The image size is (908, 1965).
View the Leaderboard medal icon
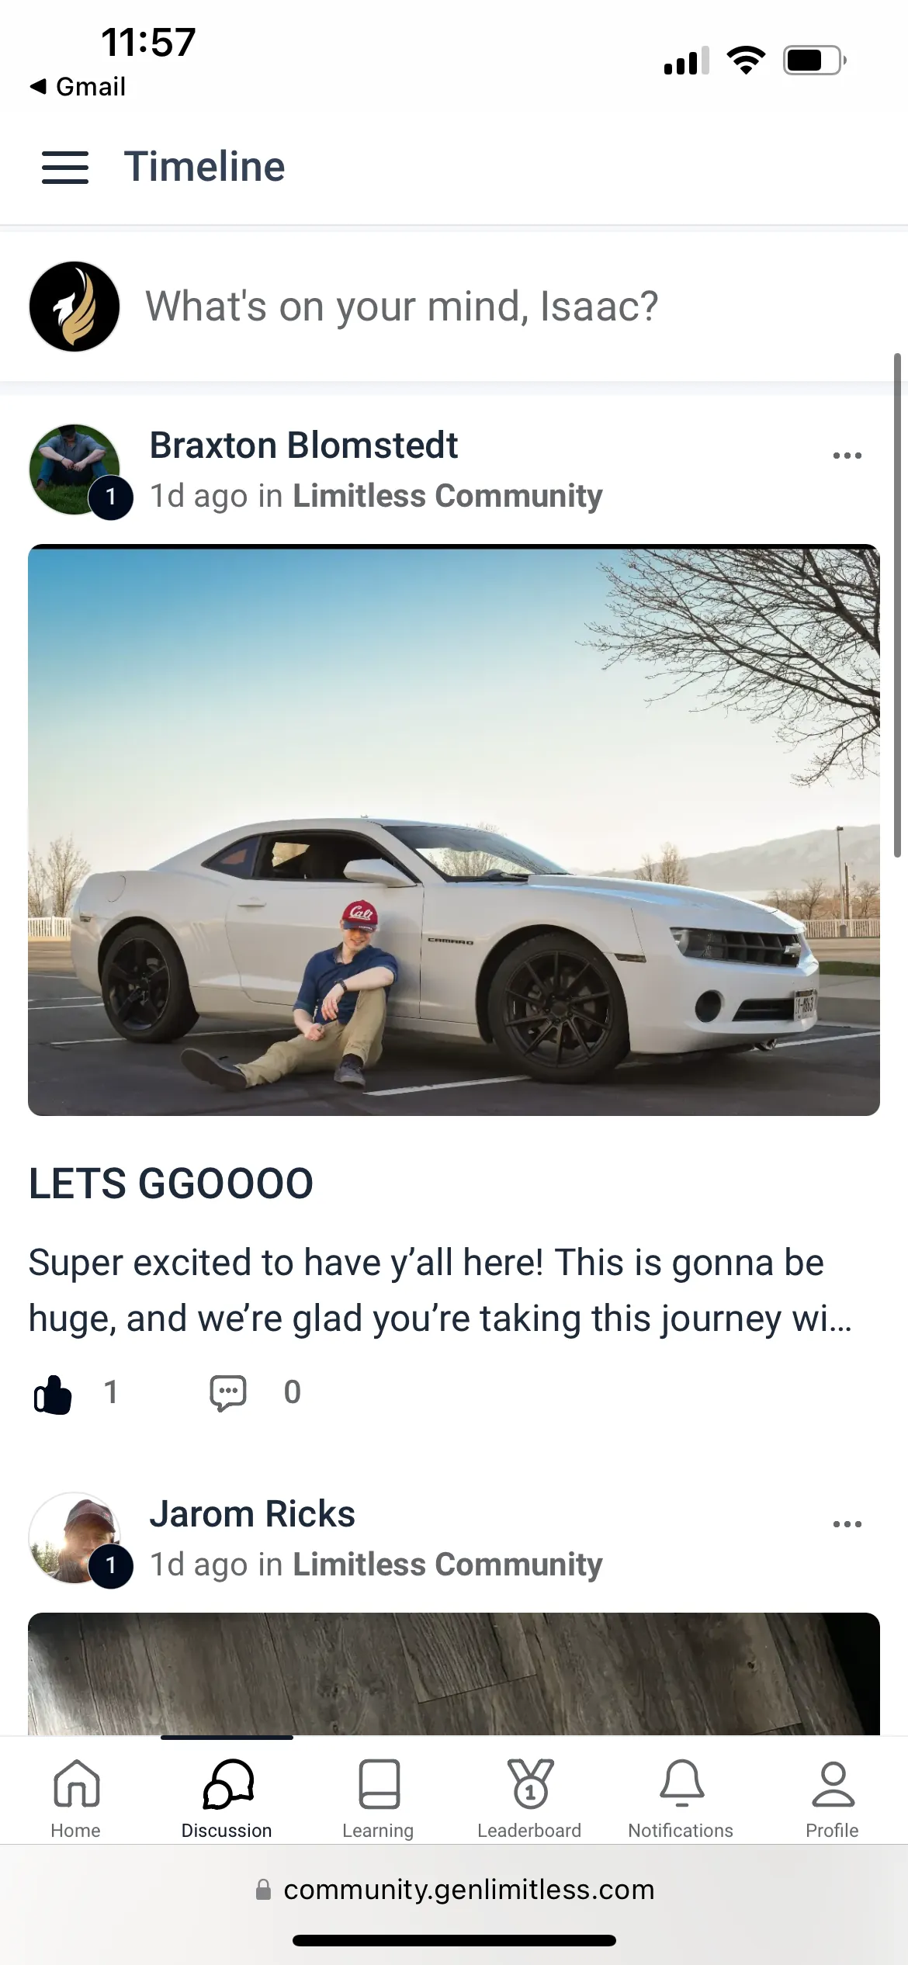coord(530,1783)
